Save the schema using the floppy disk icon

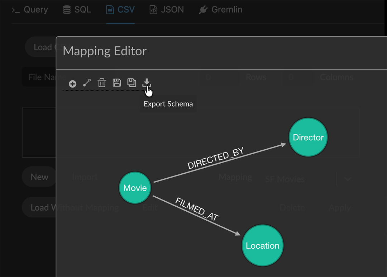(116, 83)
